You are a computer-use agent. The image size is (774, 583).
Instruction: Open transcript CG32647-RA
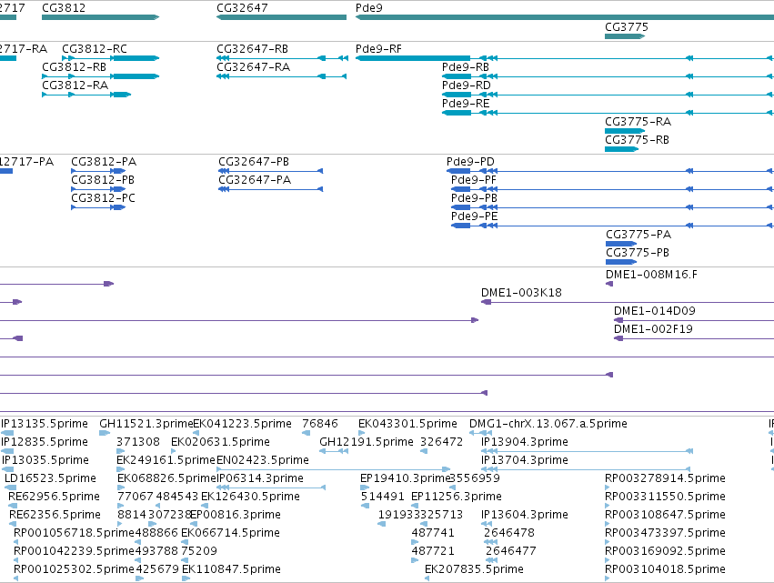[253, 67]
